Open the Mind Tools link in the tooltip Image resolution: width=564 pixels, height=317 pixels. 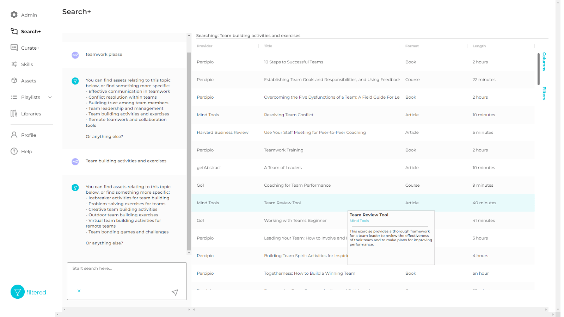(359, 220)
